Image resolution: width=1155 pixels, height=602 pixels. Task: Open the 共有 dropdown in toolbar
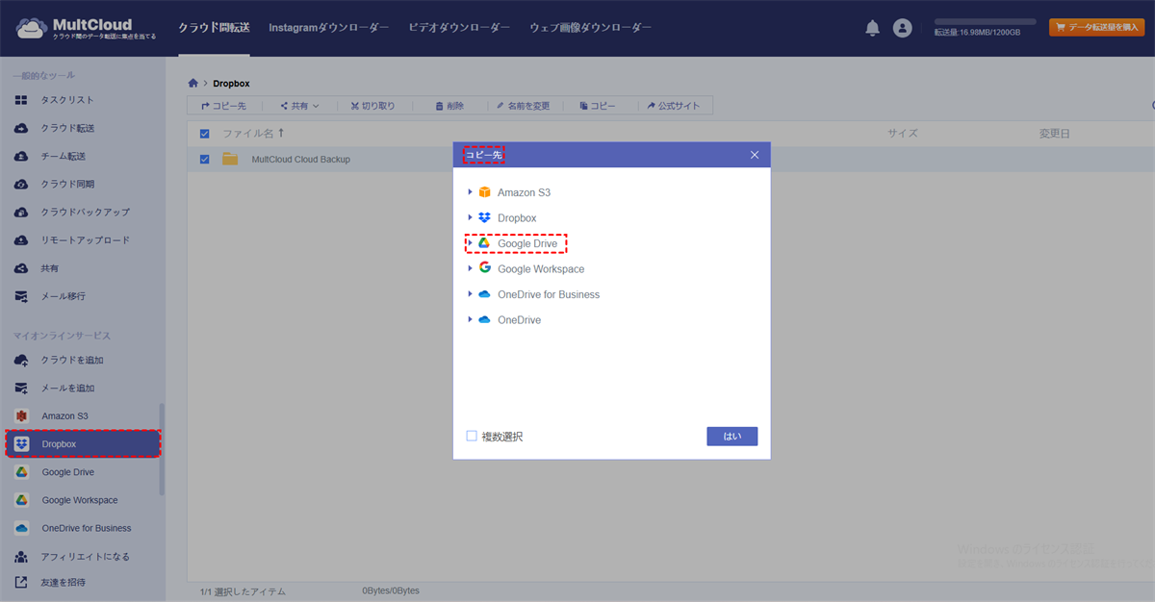299,106
